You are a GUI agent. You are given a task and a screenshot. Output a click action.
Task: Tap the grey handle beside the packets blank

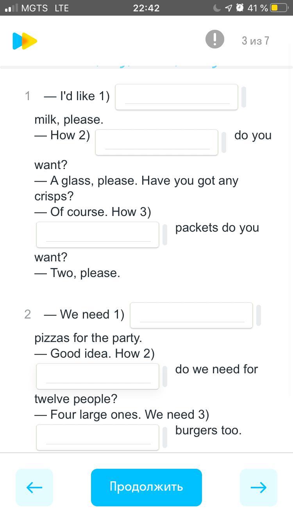click(x=165, y=235)
